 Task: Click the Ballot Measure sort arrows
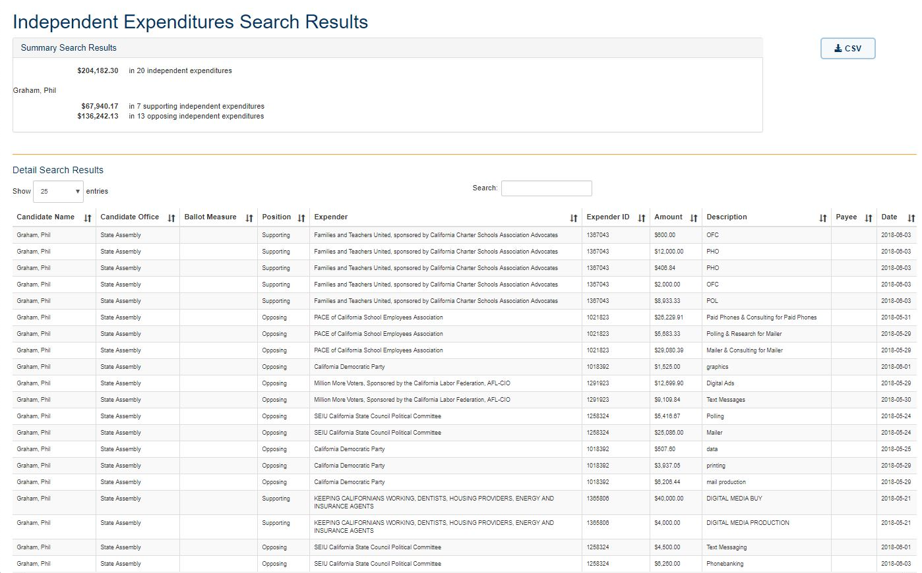click(249, 218)
